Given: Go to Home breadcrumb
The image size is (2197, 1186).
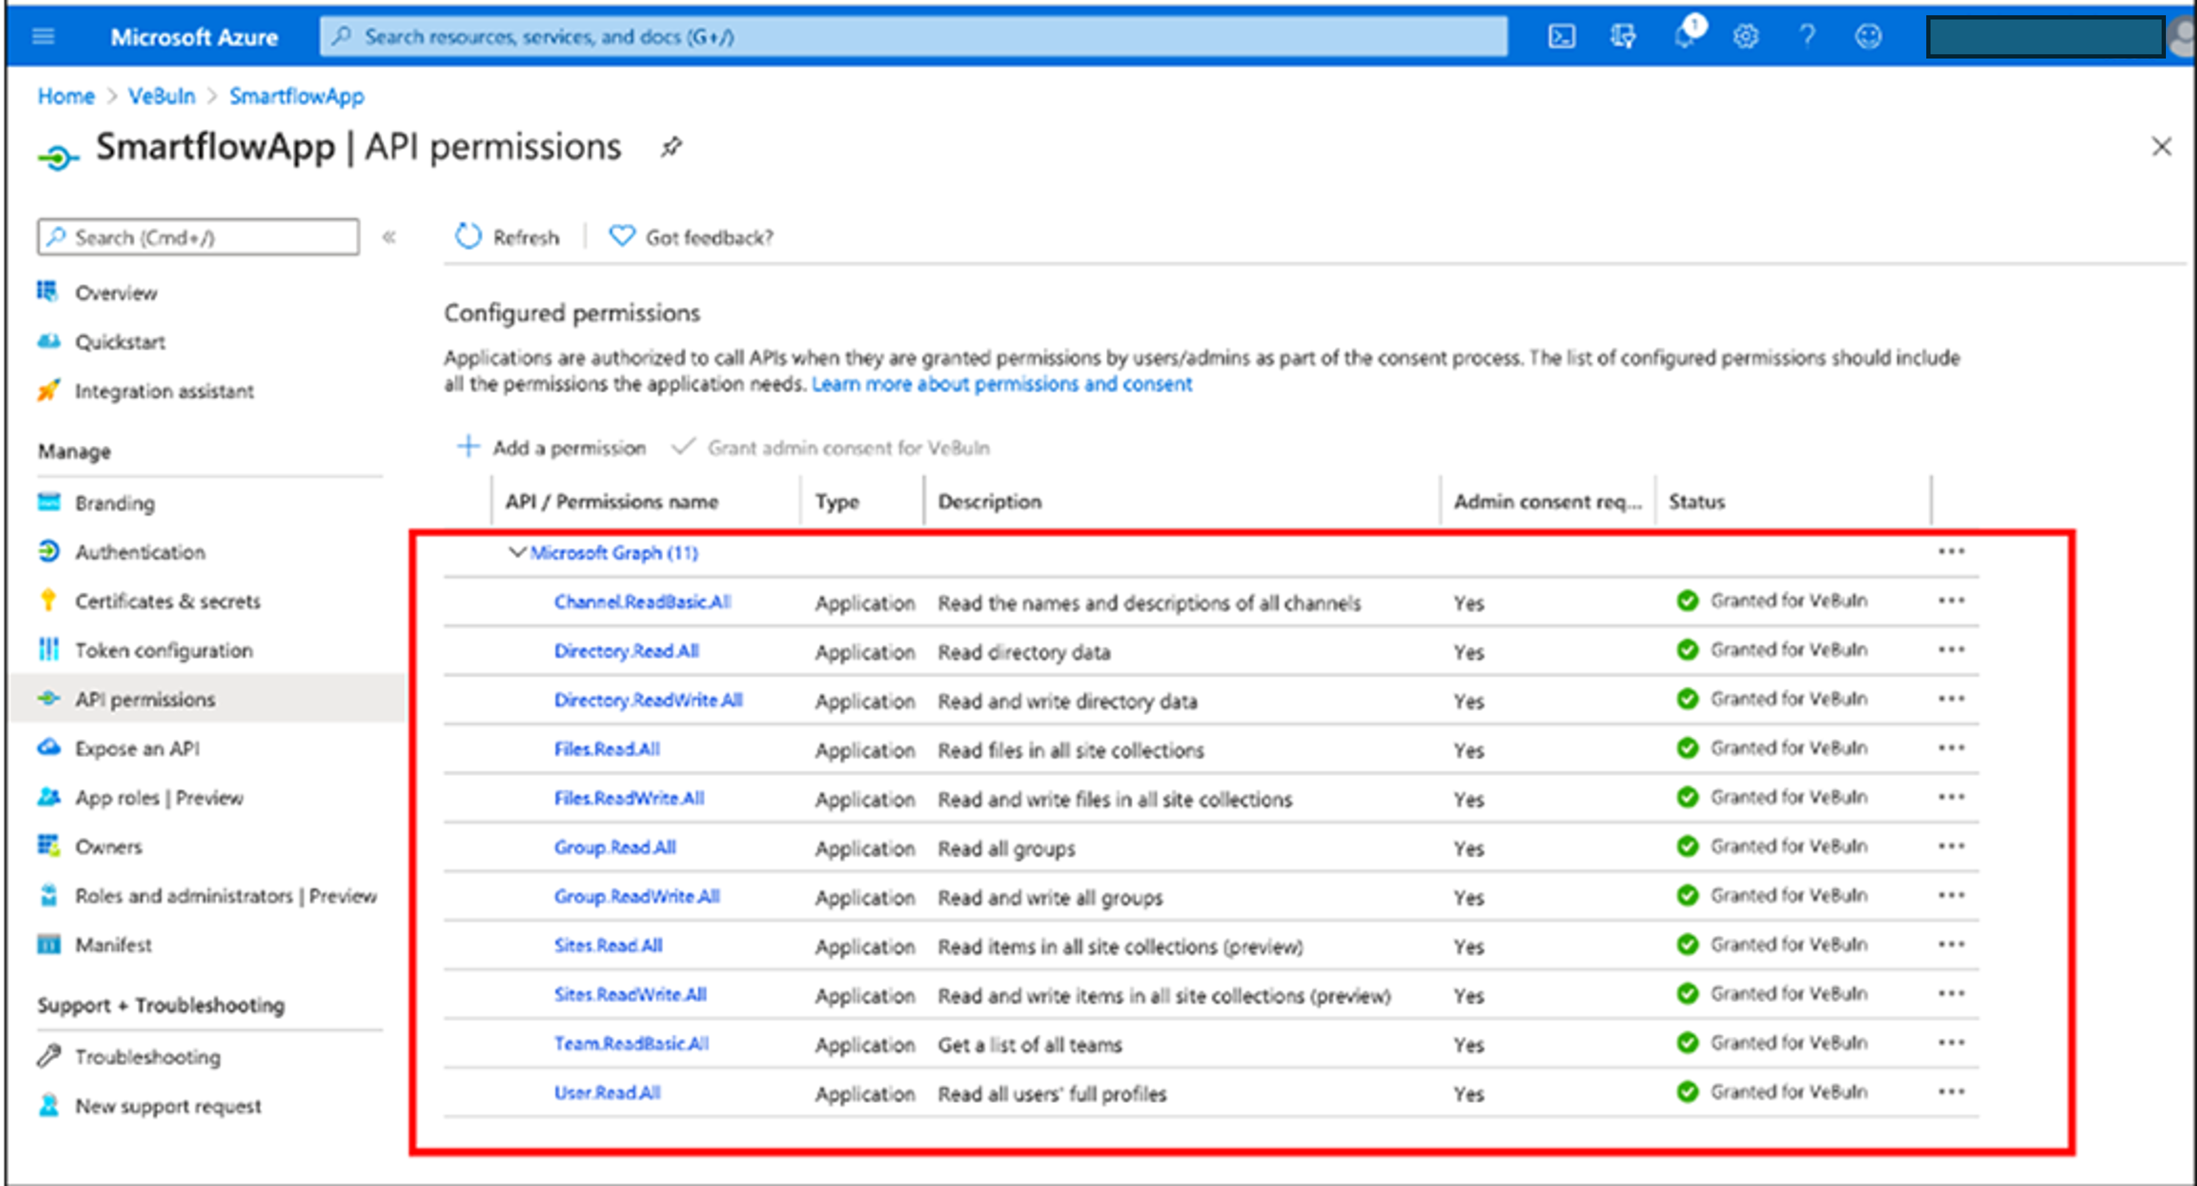Looking at the screenshot, I should point(66,96).
